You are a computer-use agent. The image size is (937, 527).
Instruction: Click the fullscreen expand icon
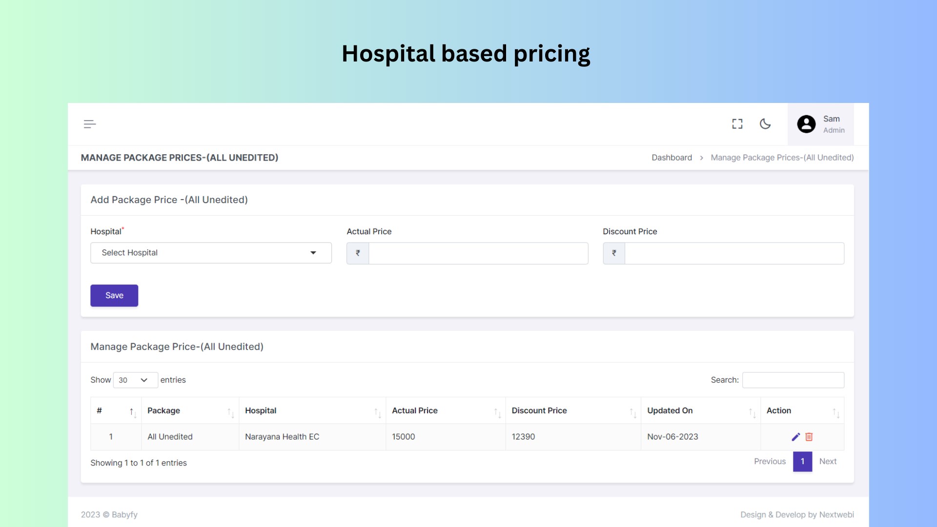737,123
